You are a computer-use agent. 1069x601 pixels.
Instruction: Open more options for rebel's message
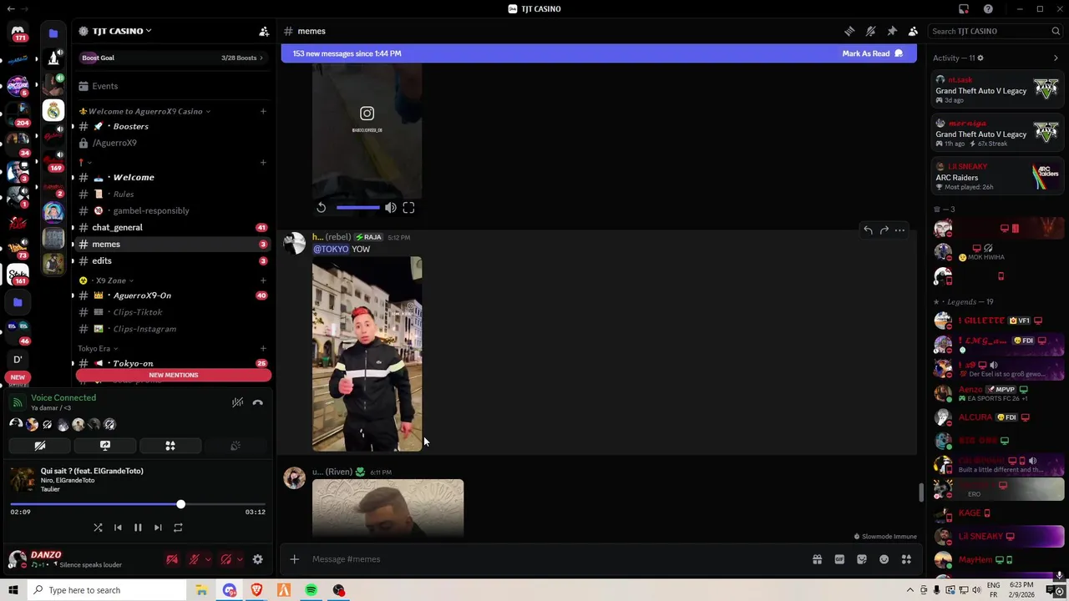(x=900, y=230)
